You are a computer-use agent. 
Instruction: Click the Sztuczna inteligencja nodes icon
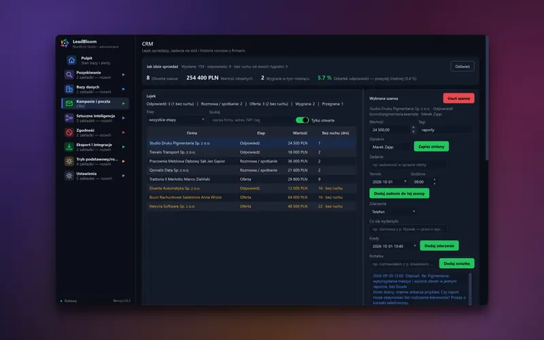click(69, 118)
